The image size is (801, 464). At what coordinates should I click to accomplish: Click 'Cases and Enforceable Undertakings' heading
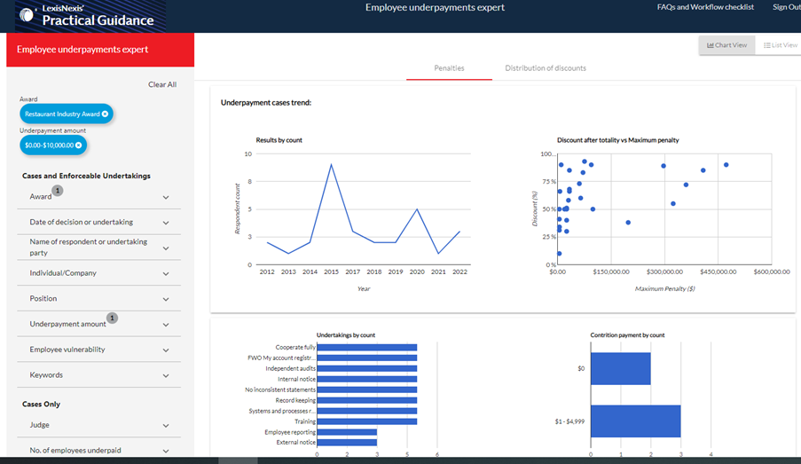click(x=86, y=176)
